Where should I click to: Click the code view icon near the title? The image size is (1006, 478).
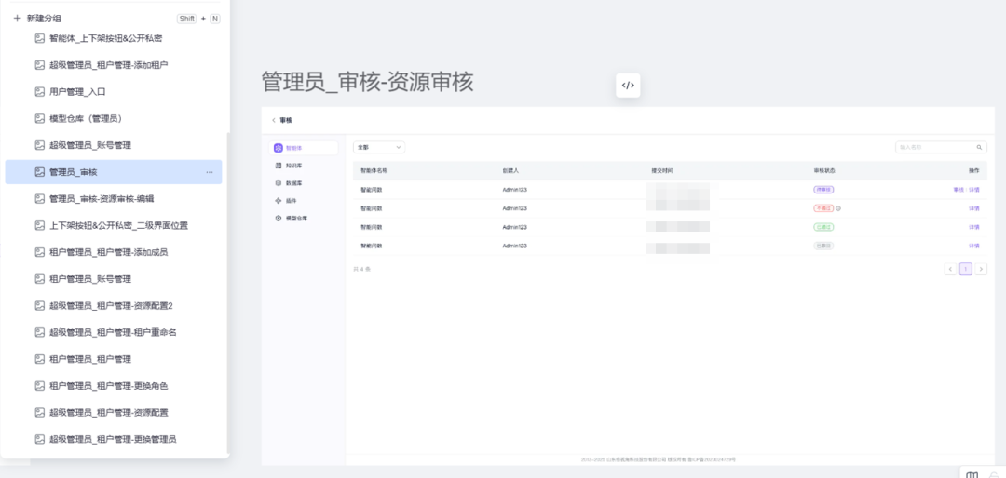pyautogui.click(x=628, y=86)
